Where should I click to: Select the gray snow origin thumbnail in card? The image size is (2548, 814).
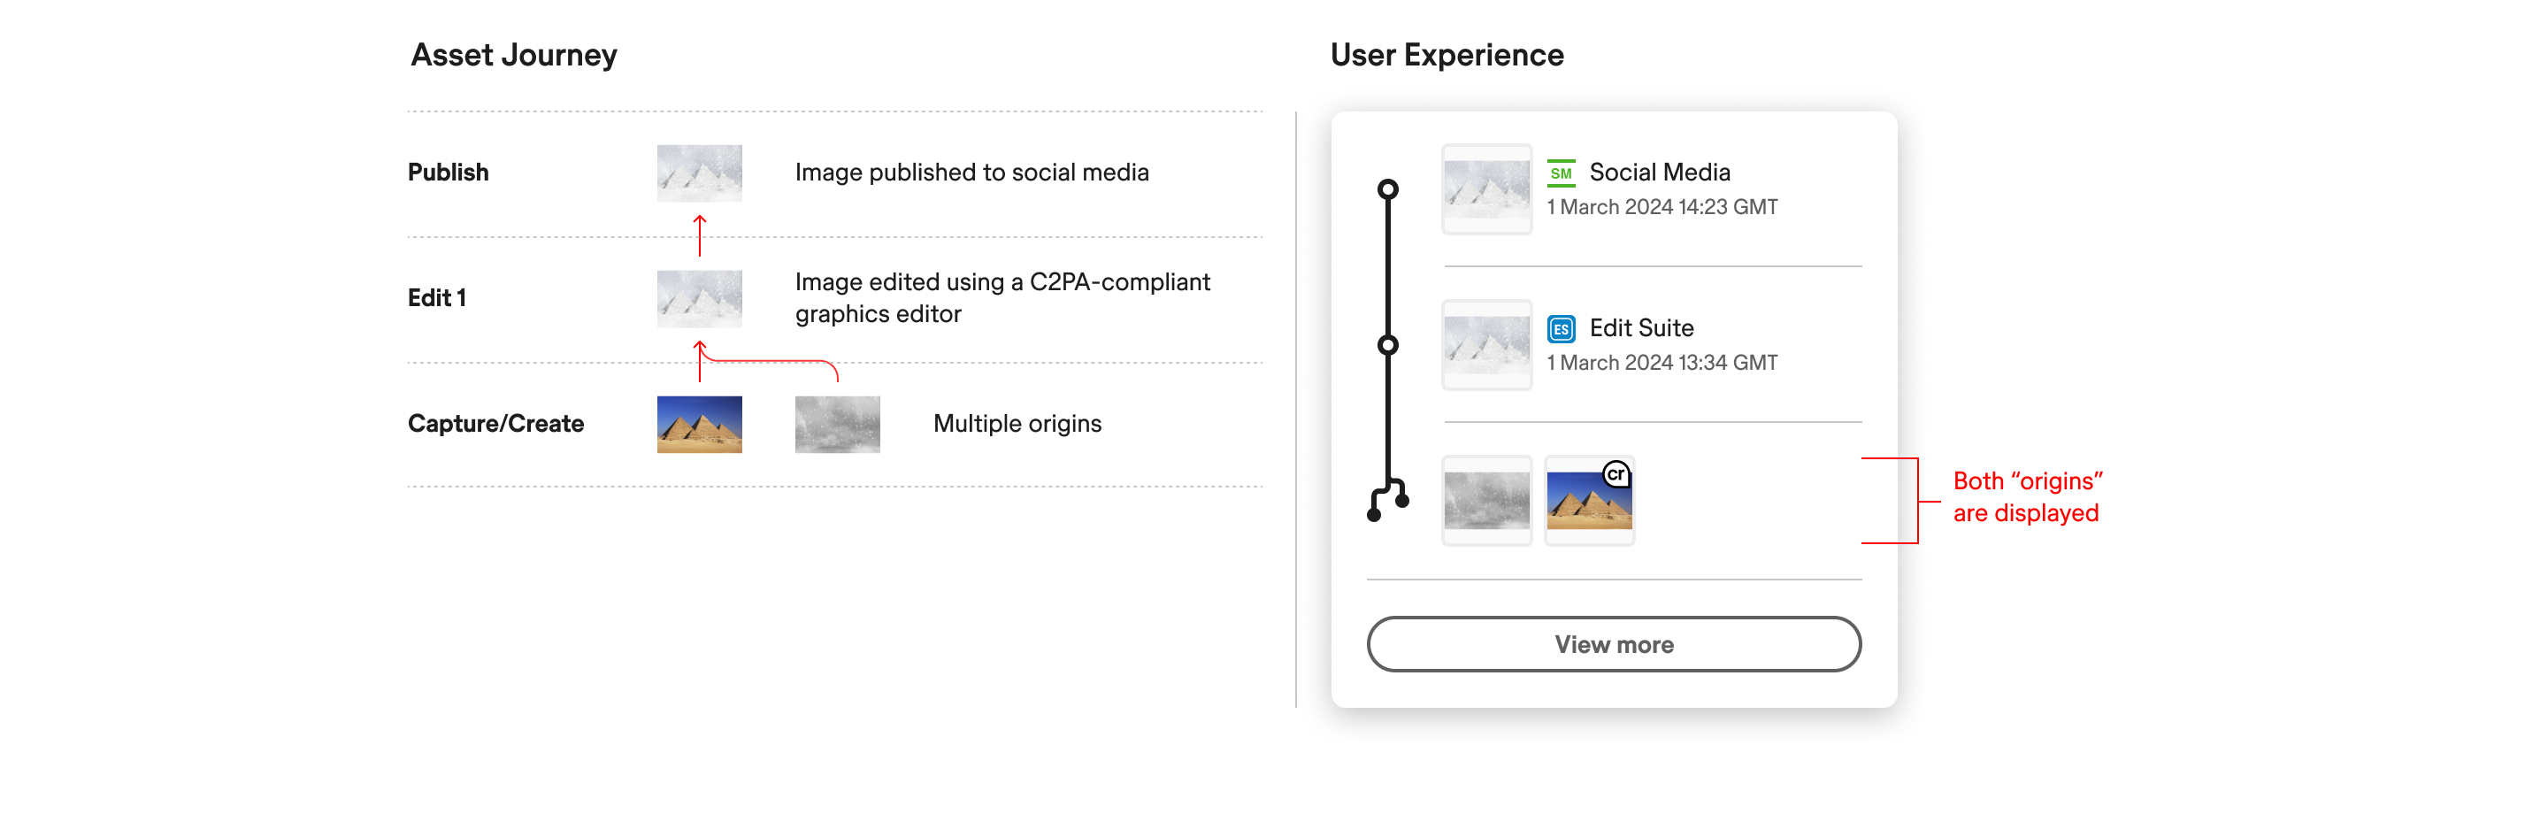click(x=1485, y=501)
